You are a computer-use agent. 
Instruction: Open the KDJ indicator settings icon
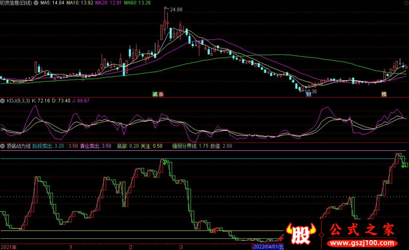pos(3,101)
